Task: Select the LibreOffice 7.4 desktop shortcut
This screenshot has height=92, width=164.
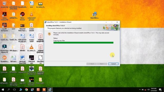Action: pyautogui.click(x=40, y=60)
